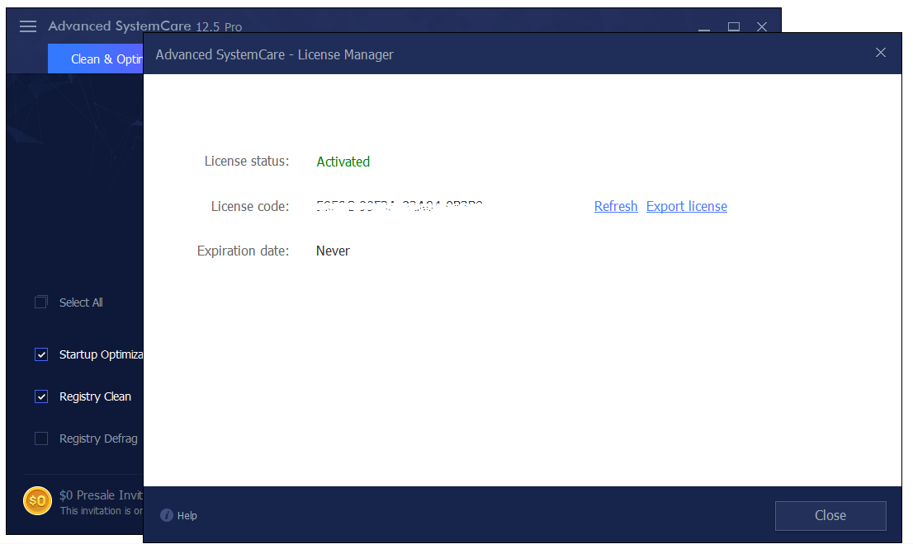Select the Activated license status text
Screen dimensions: 913x544
[343, 162]
